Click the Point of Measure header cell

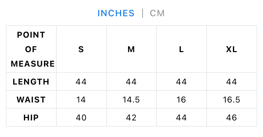(x=31, y=49)
